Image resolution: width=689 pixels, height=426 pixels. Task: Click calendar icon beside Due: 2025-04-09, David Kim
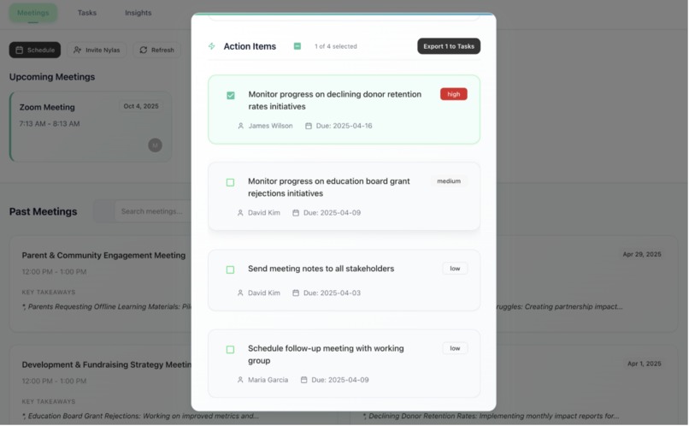[296, 213]
